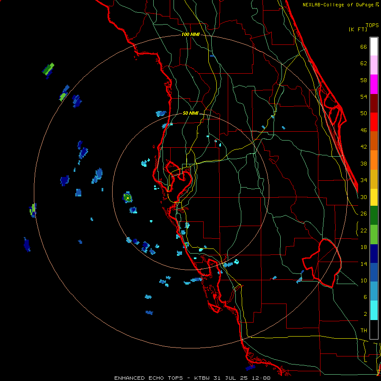Click the 46 legend value

coord(364,130)
